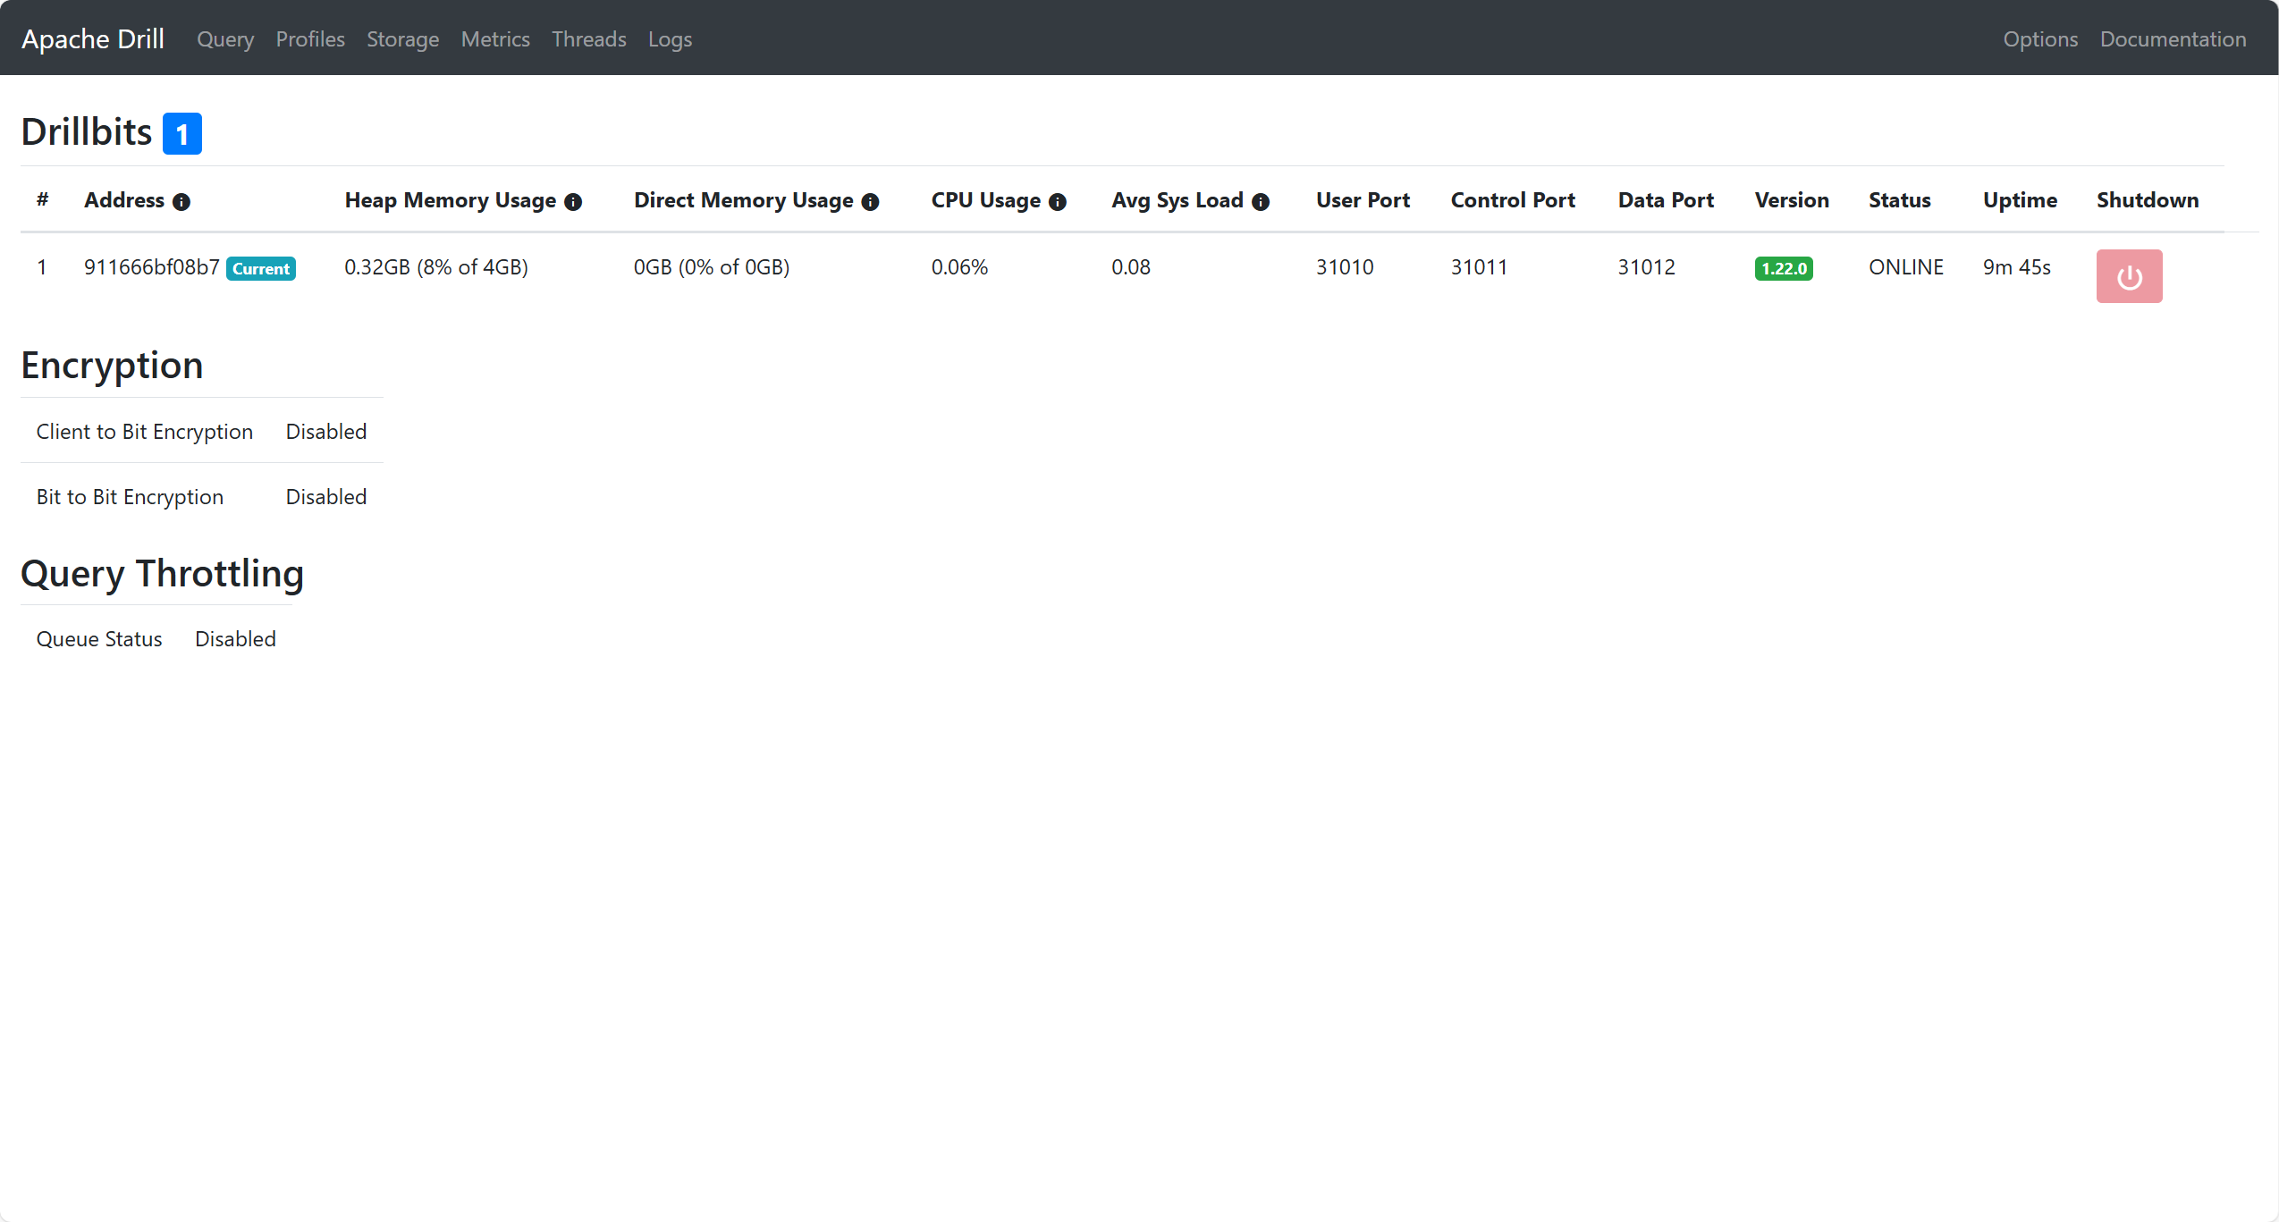The image size is (2279, 1222).
Task: Click the green 1.22.0 version badge
Action: coord(1783,268)
